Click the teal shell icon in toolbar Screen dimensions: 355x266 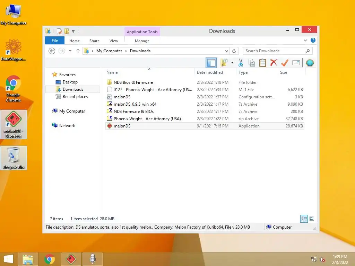(310, 63)
